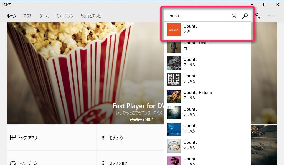284x165 pixels.
Task: Open the トップ ゲーム tile
Action: pos(51,158)
